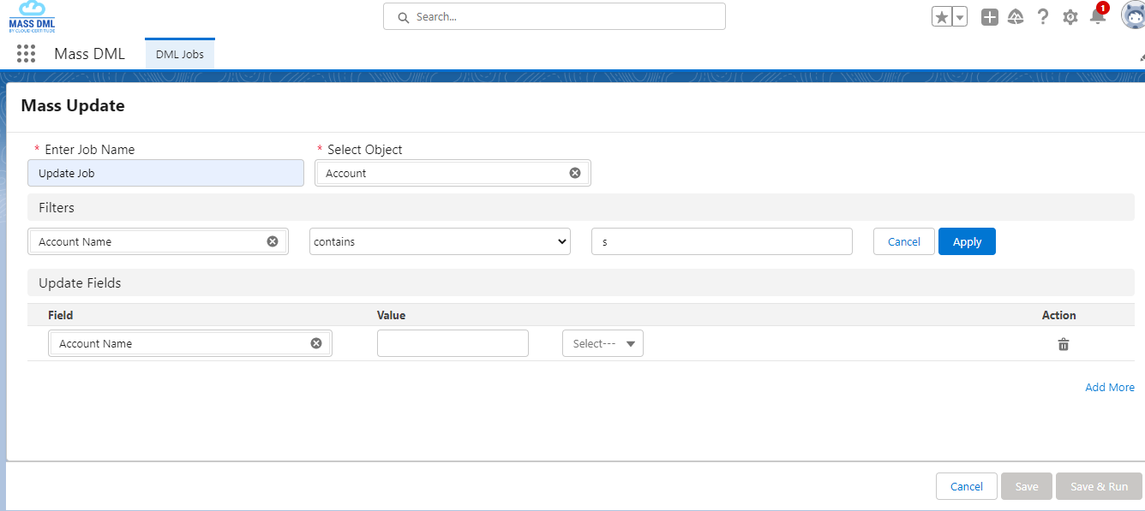
Task: Open the user profile avatar
Action: coord(1133,16)
